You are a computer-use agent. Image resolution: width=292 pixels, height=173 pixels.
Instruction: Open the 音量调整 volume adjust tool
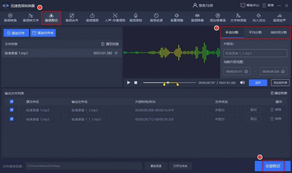click(177, 18)
